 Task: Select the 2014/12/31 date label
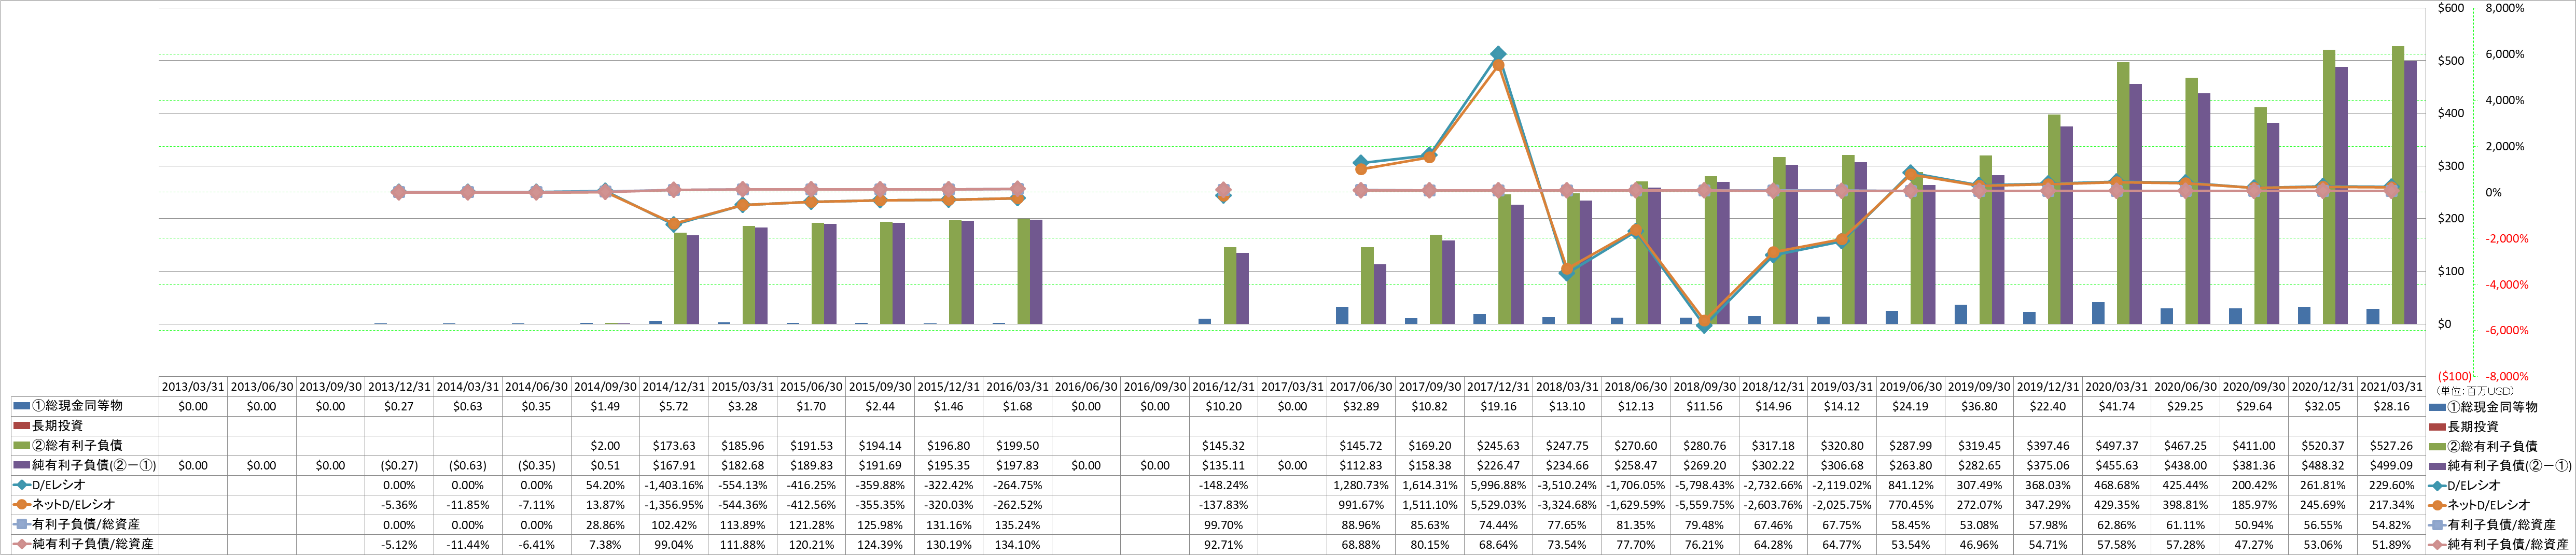coord(674,387)
